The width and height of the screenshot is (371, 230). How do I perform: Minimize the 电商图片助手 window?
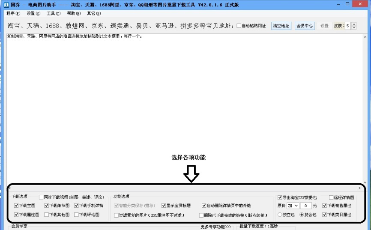point(339,4)
